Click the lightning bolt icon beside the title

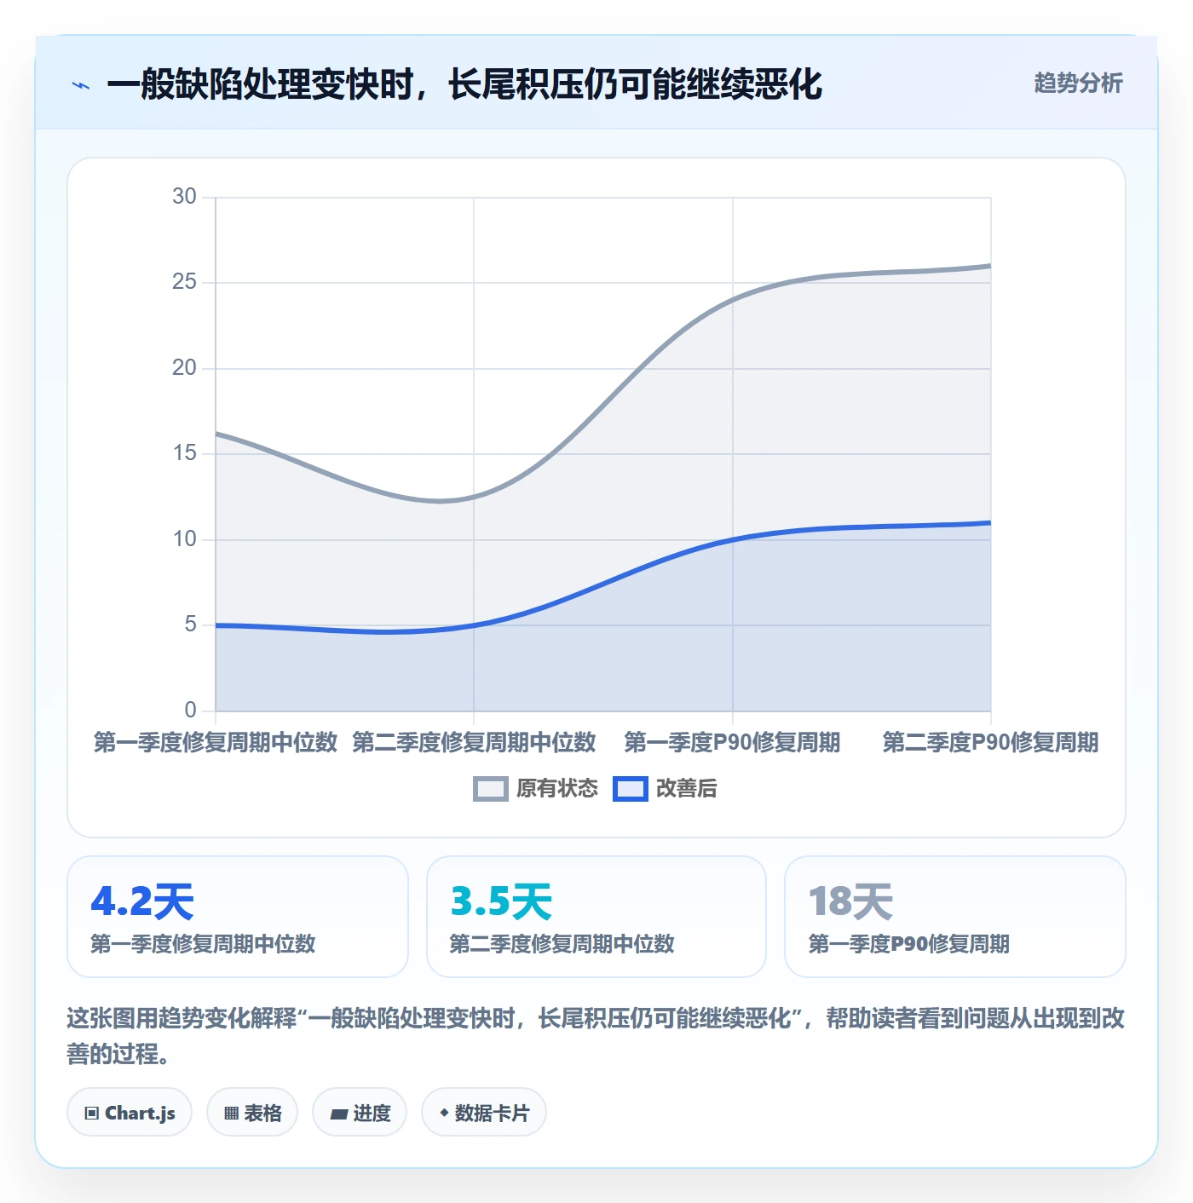[81, 85]
